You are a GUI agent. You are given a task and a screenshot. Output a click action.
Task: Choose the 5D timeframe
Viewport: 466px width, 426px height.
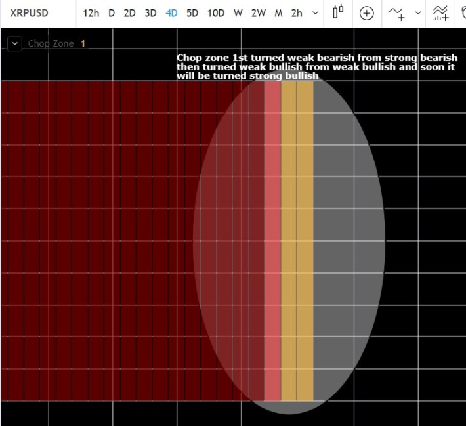(192, 13)
